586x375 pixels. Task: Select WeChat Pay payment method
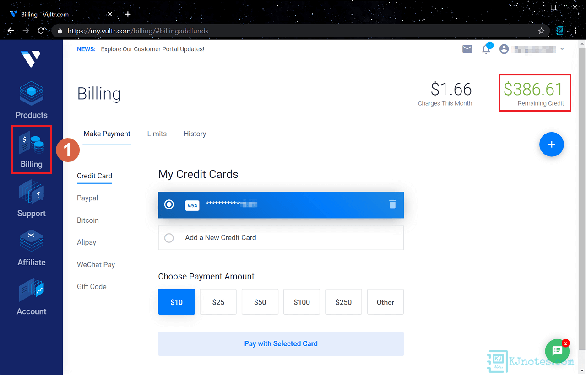pyautogui.click(x=96, y=264)
